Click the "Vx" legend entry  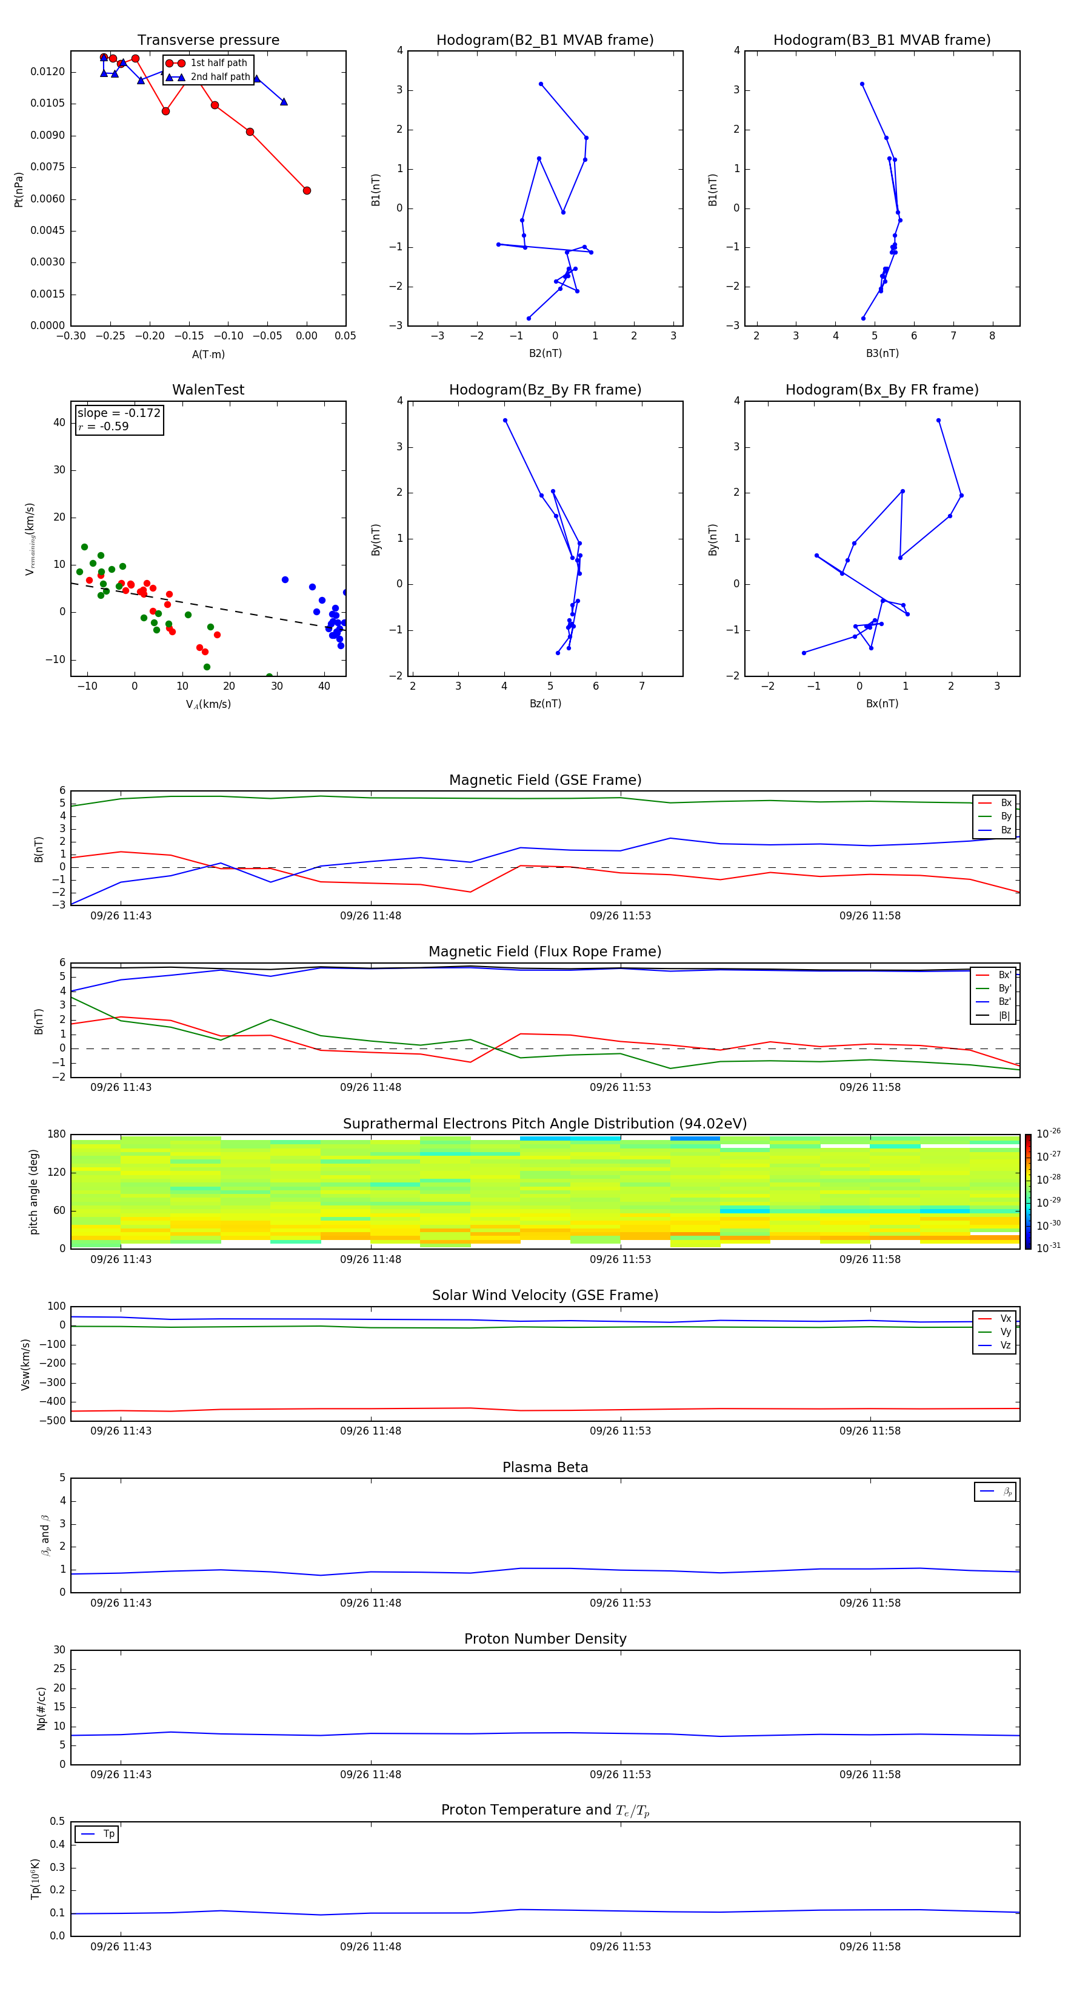click(x=995, y=1319)
